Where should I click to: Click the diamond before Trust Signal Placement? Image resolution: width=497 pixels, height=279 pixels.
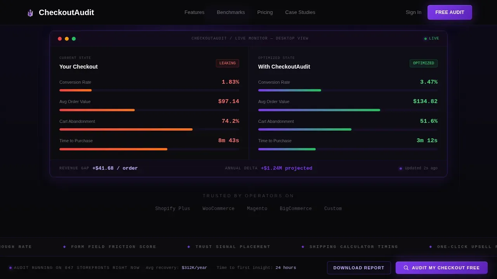pyautogui.click(x=189, y=247)
